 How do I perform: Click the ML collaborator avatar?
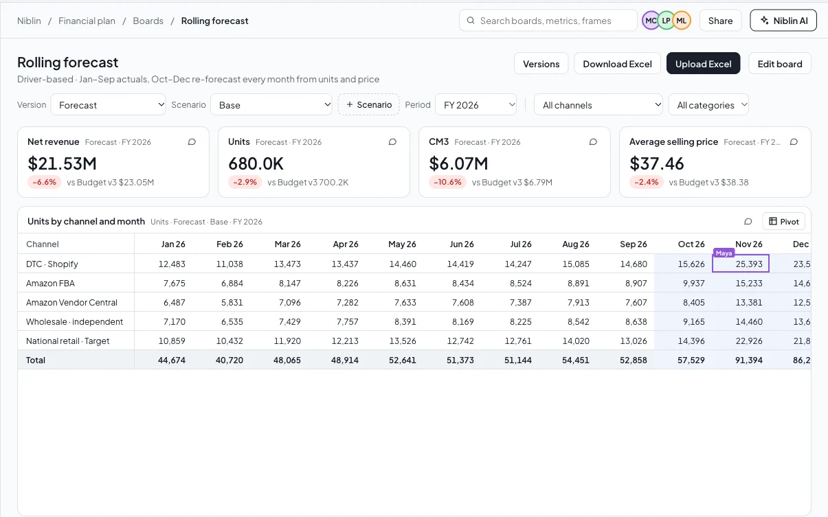coord(681,21)
